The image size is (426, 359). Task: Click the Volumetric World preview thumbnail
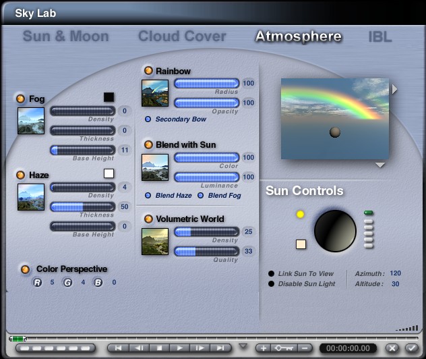point(155,242)
